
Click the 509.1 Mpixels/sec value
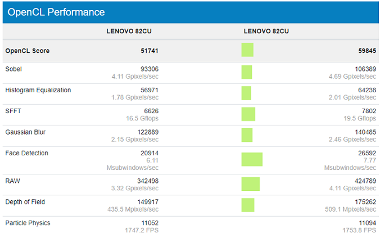[x=350, y=209]
